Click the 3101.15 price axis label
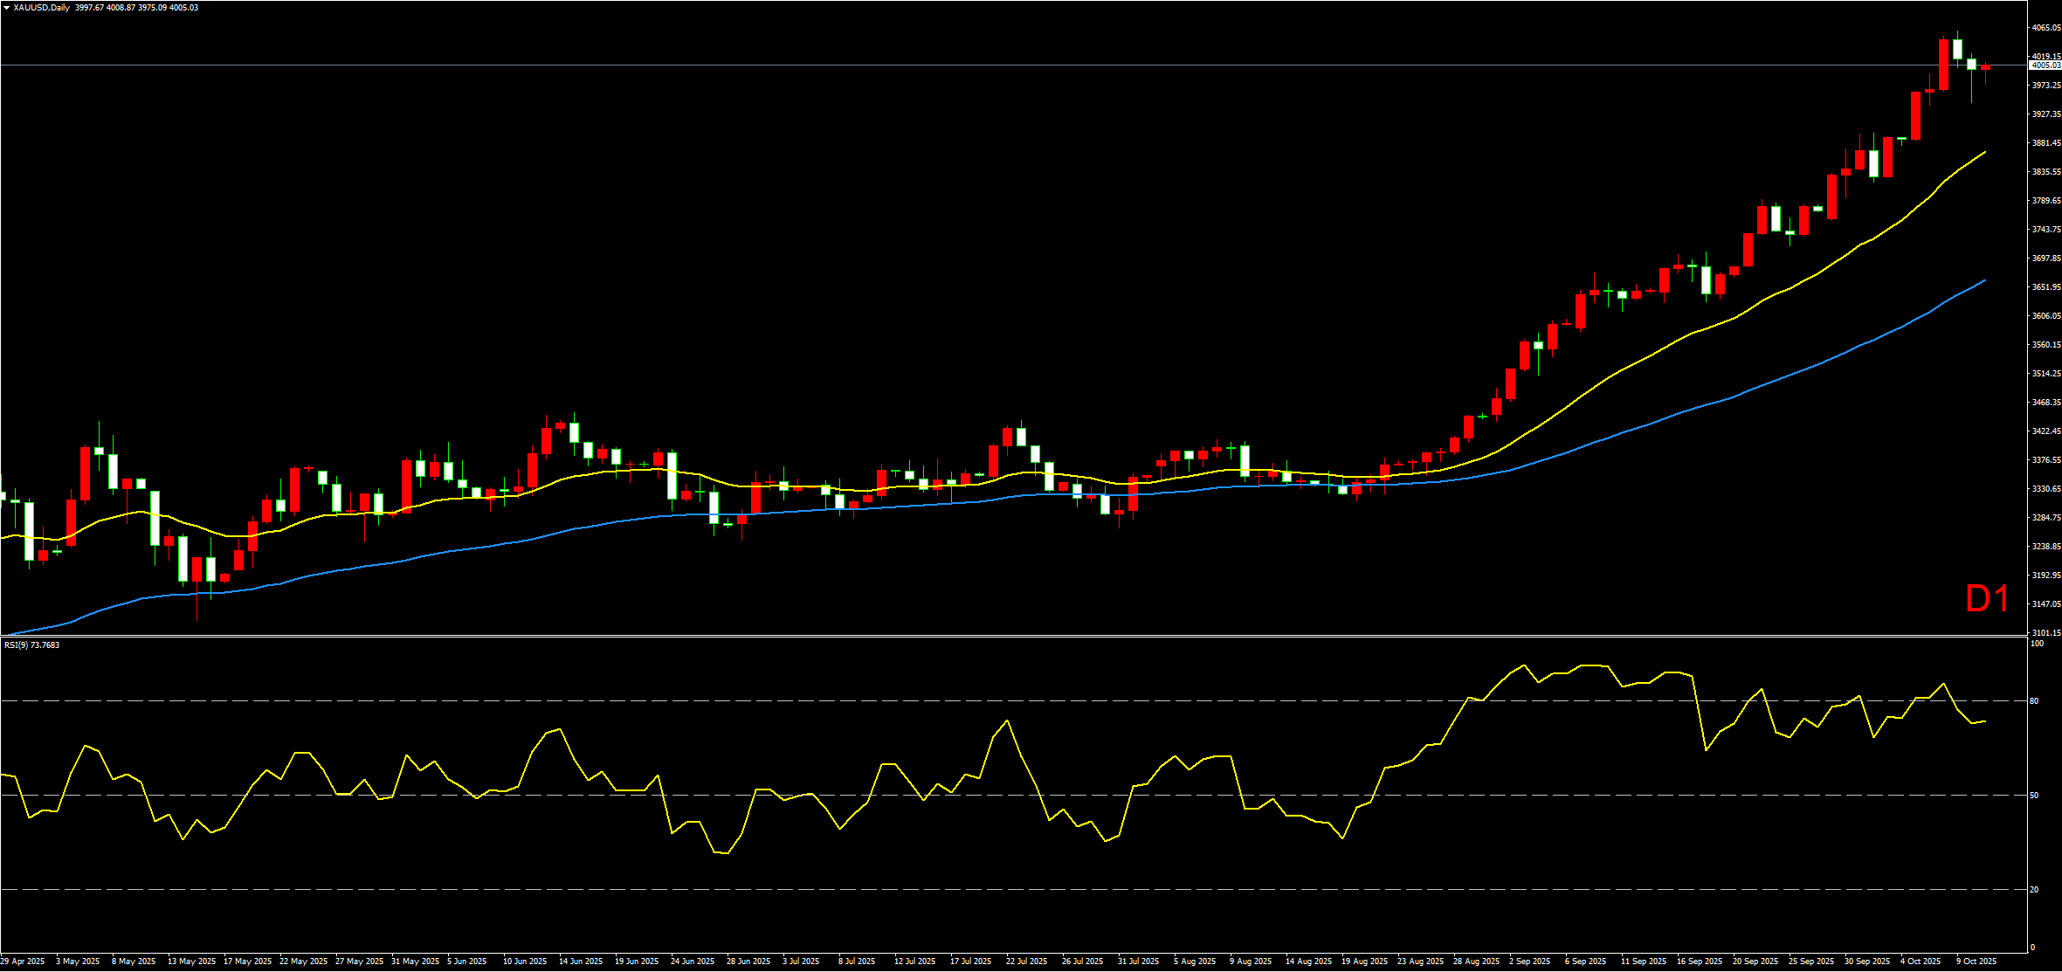Image resolution: width=2062 pixels, height=972 pixels. tap(2045, 633)
